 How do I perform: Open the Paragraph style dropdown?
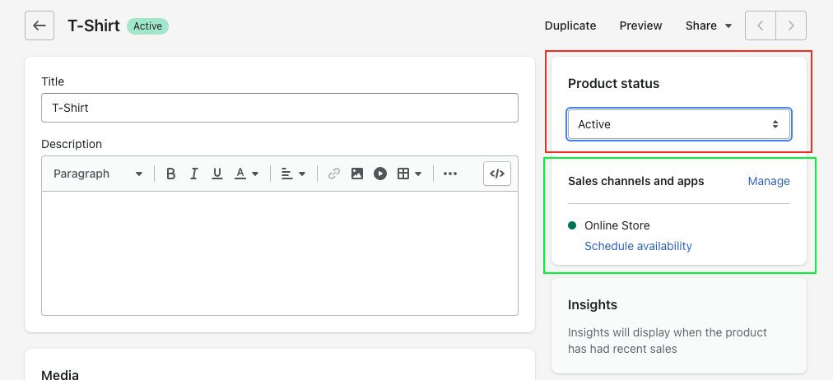[98, 174]
